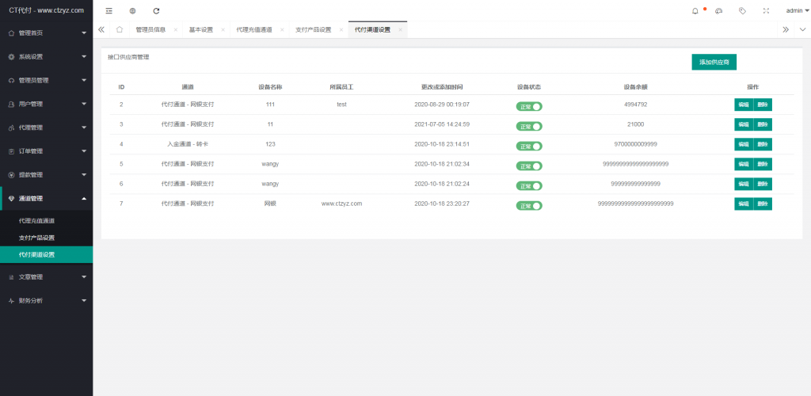
Task: Switch off device status for wangy ID 5
Action: (530, 166)
